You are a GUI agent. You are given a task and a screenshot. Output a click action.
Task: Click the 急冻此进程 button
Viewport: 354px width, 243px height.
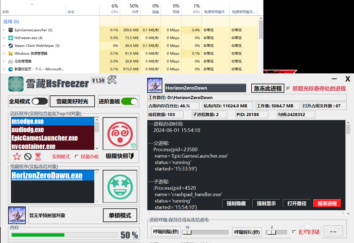pyautogui.click(x=268, y=88)
